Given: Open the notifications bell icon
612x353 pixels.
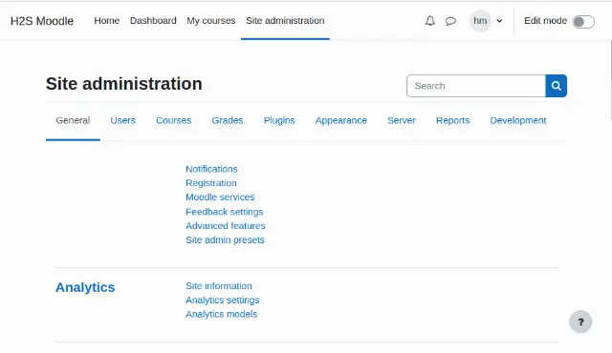Looking at the screenshot, I should pyautogui.click(x=429, y=21).
